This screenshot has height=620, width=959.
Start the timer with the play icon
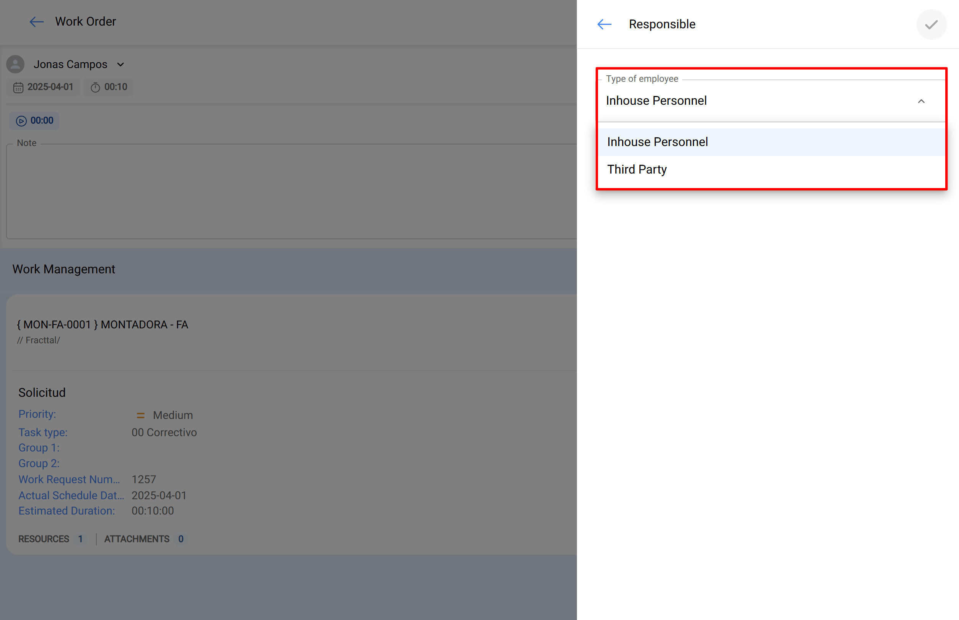21,121
